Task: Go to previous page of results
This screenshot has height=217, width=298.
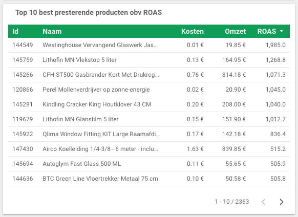Action: (263, 202)
